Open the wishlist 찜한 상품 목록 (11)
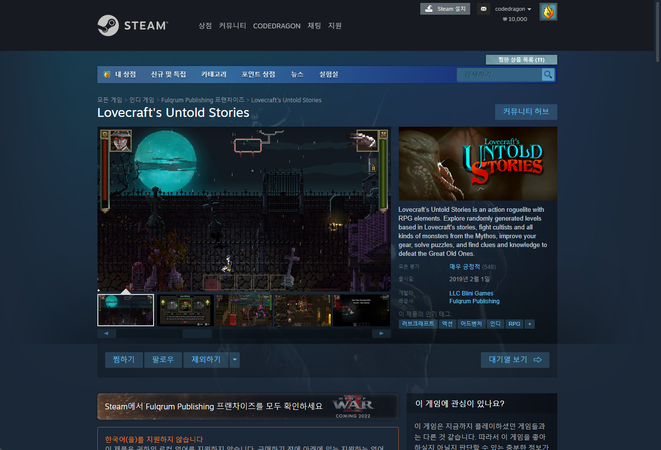Viewport: 661px width, 450px height. tap(521, 60)
